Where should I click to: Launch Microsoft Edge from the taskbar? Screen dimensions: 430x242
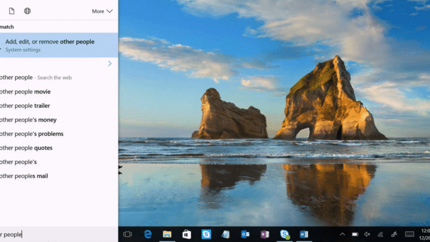[x=148, y=234]
